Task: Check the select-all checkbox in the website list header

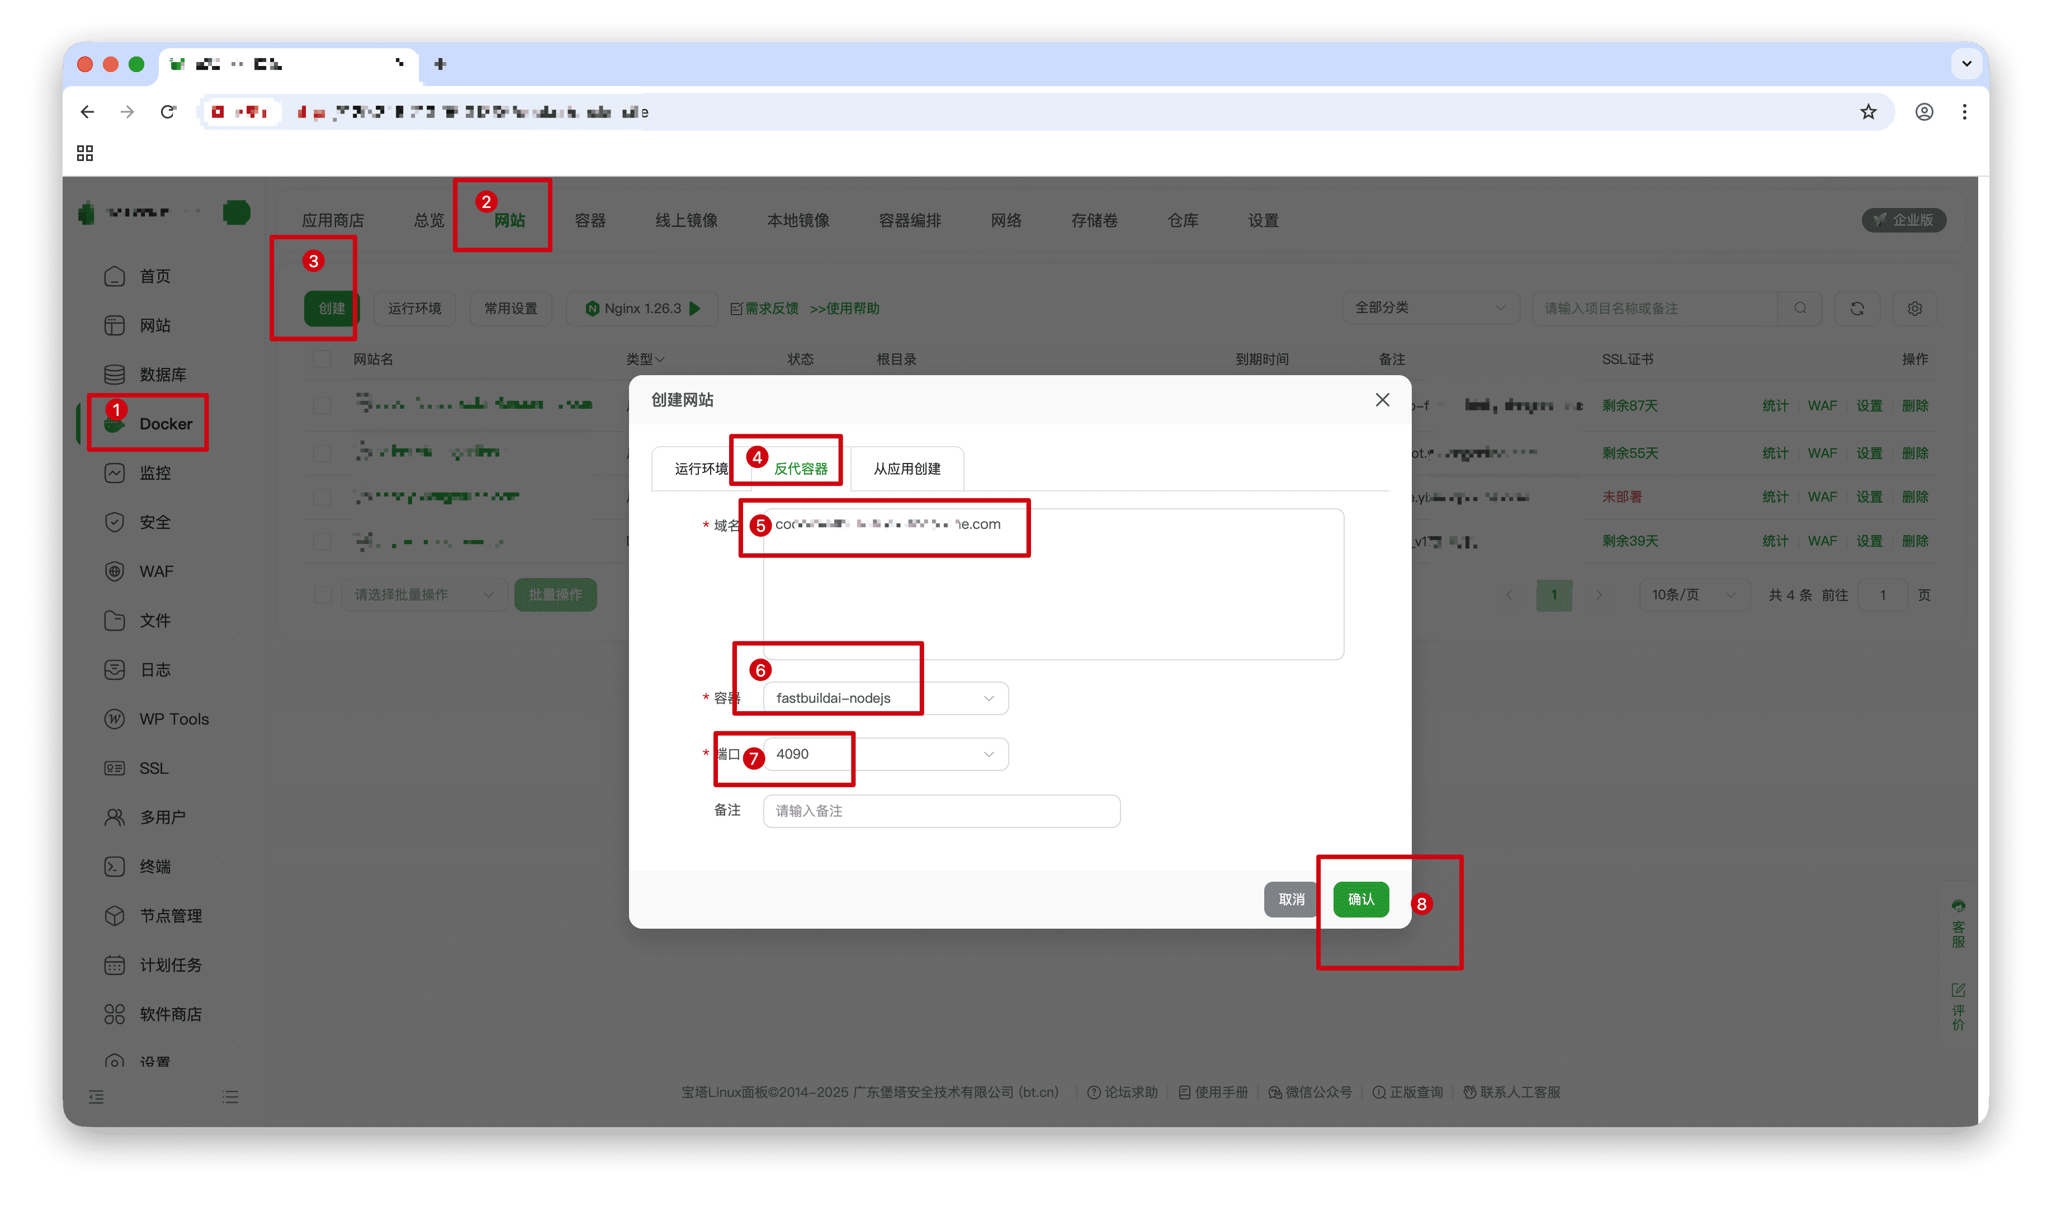Action: 321,358
